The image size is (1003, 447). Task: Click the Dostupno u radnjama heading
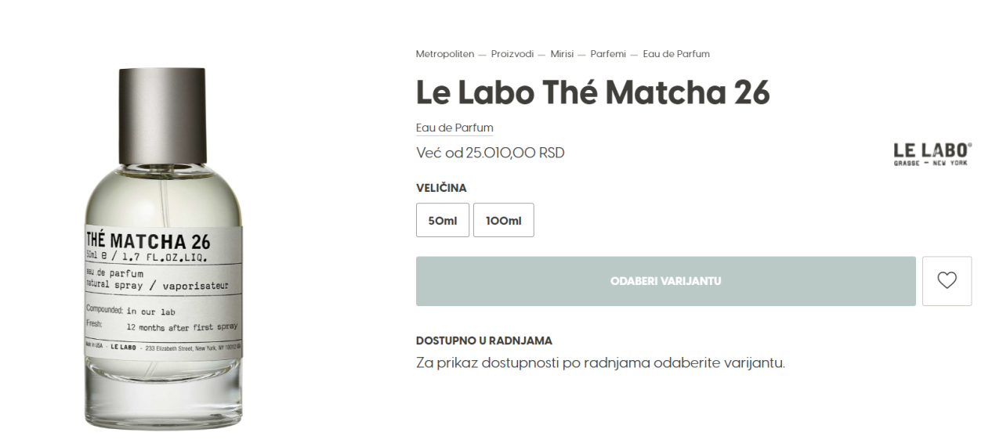tap(483, 341)
